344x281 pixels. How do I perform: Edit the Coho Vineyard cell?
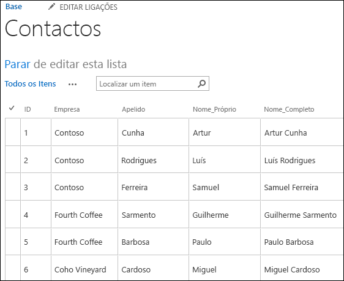[84, 268]
